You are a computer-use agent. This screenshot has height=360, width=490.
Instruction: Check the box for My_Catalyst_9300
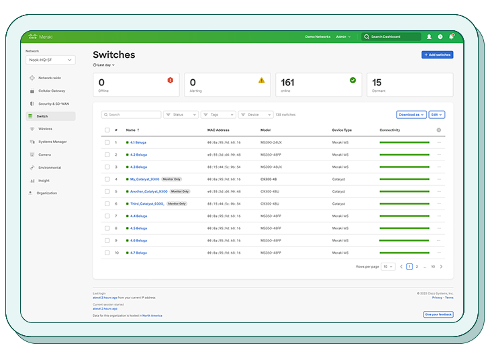107,179
